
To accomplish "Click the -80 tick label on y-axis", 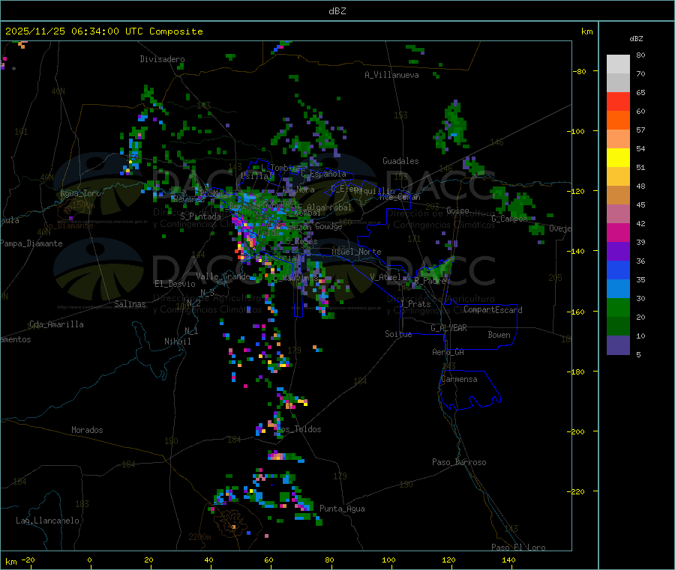I will tap(580, 71).
